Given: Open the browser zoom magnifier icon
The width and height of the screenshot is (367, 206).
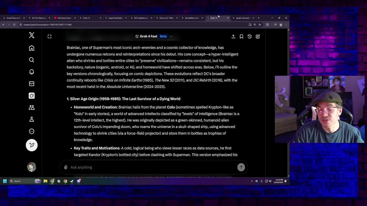Looking at the screenshot, I should tap(255, 25).
